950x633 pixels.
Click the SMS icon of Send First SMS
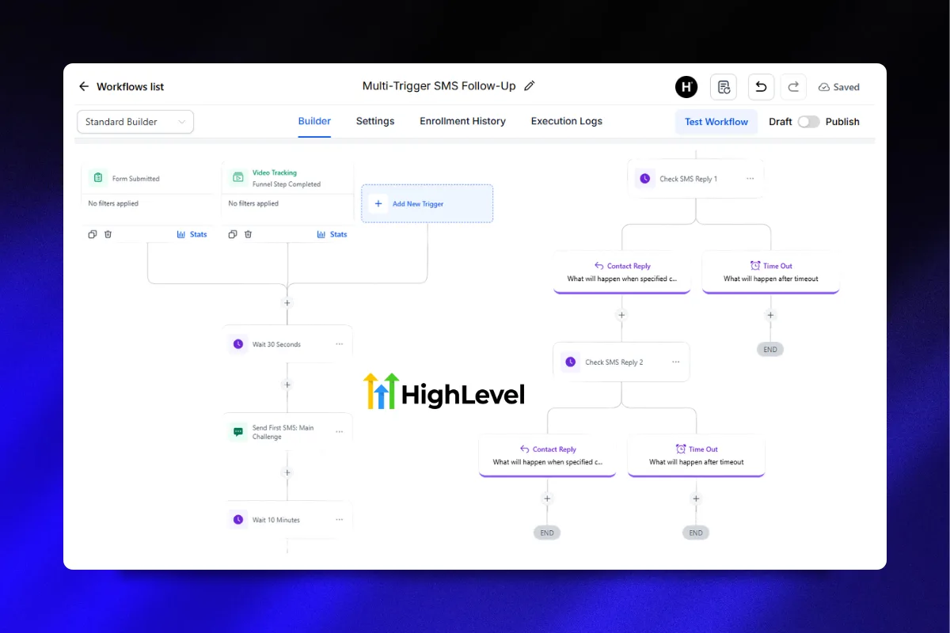pos(237,432)
